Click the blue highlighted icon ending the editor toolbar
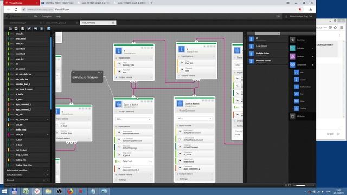This screenshot has width=347, height=195. pyautogui.click(x=49, y=29)
